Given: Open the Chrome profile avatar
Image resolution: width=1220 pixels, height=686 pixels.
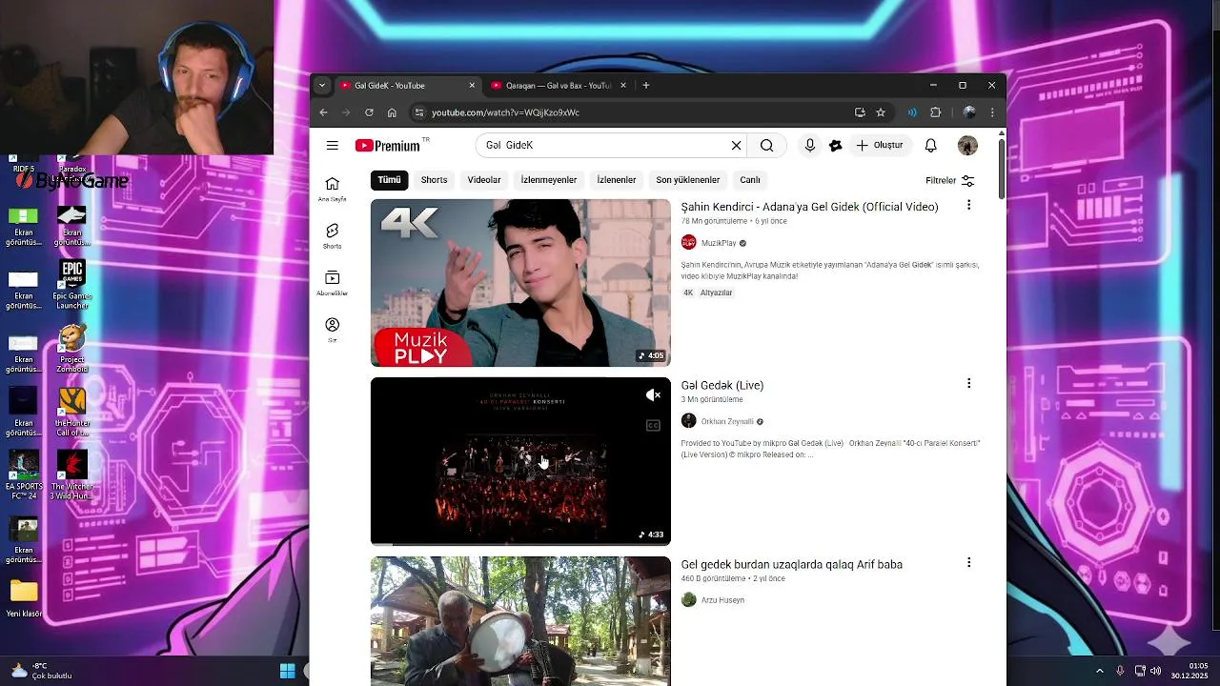Looking at the screenshot, I should 969,112.
